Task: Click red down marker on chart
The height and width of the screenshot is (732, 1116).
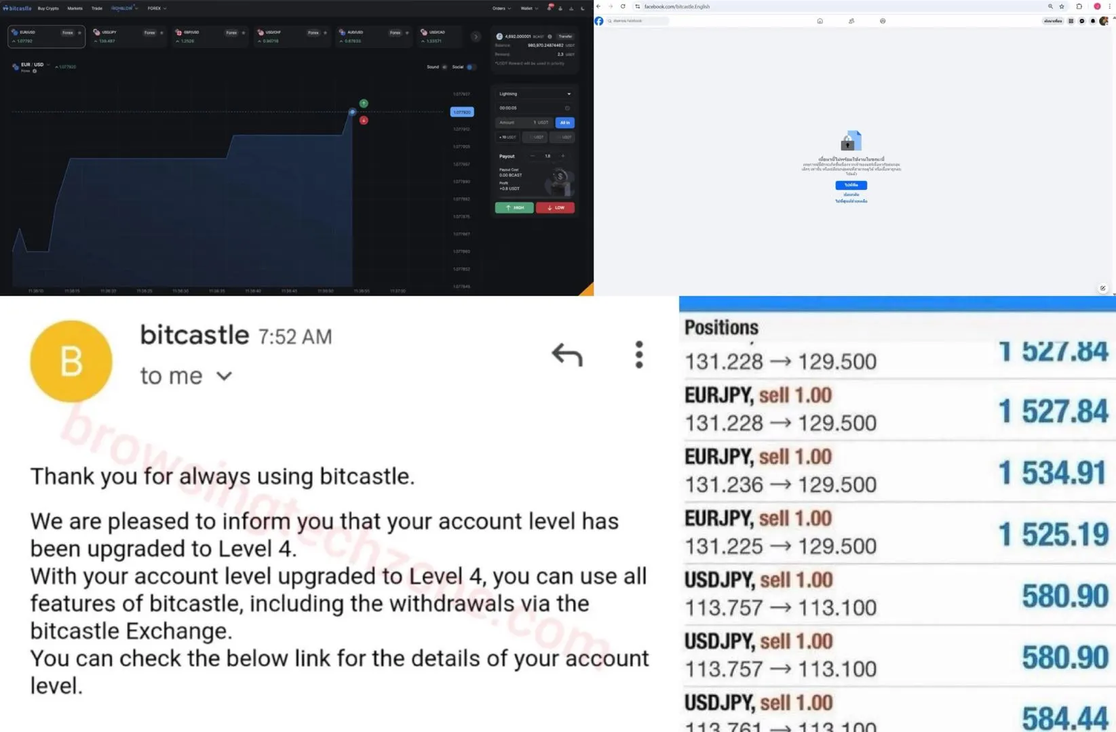Action: point(364,120)
